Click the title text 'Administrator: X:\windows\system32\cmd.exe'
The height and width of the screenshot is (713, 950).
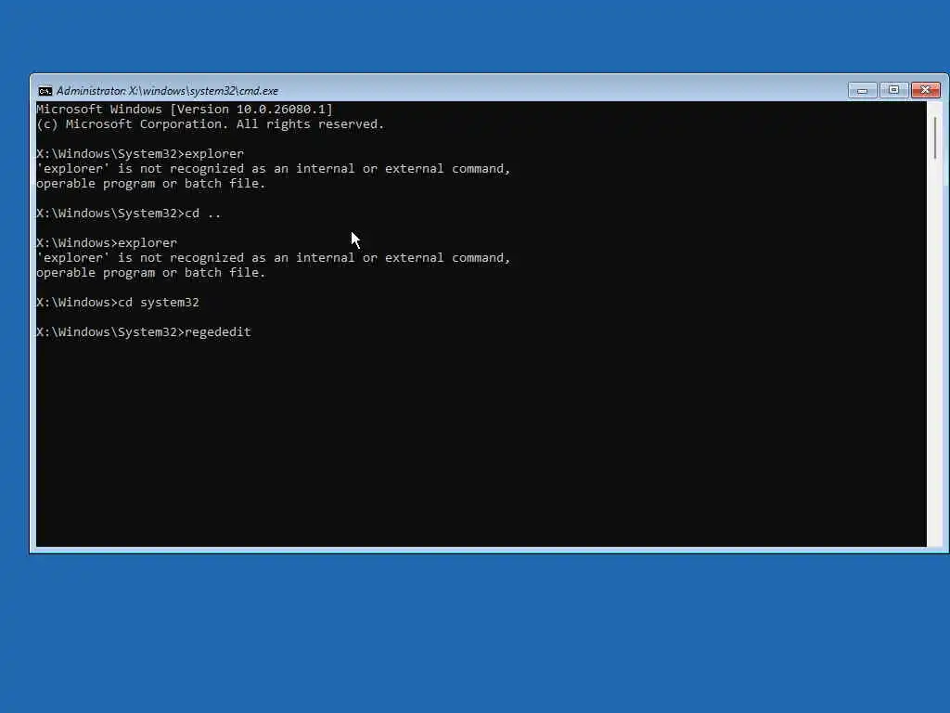[167, 91]
